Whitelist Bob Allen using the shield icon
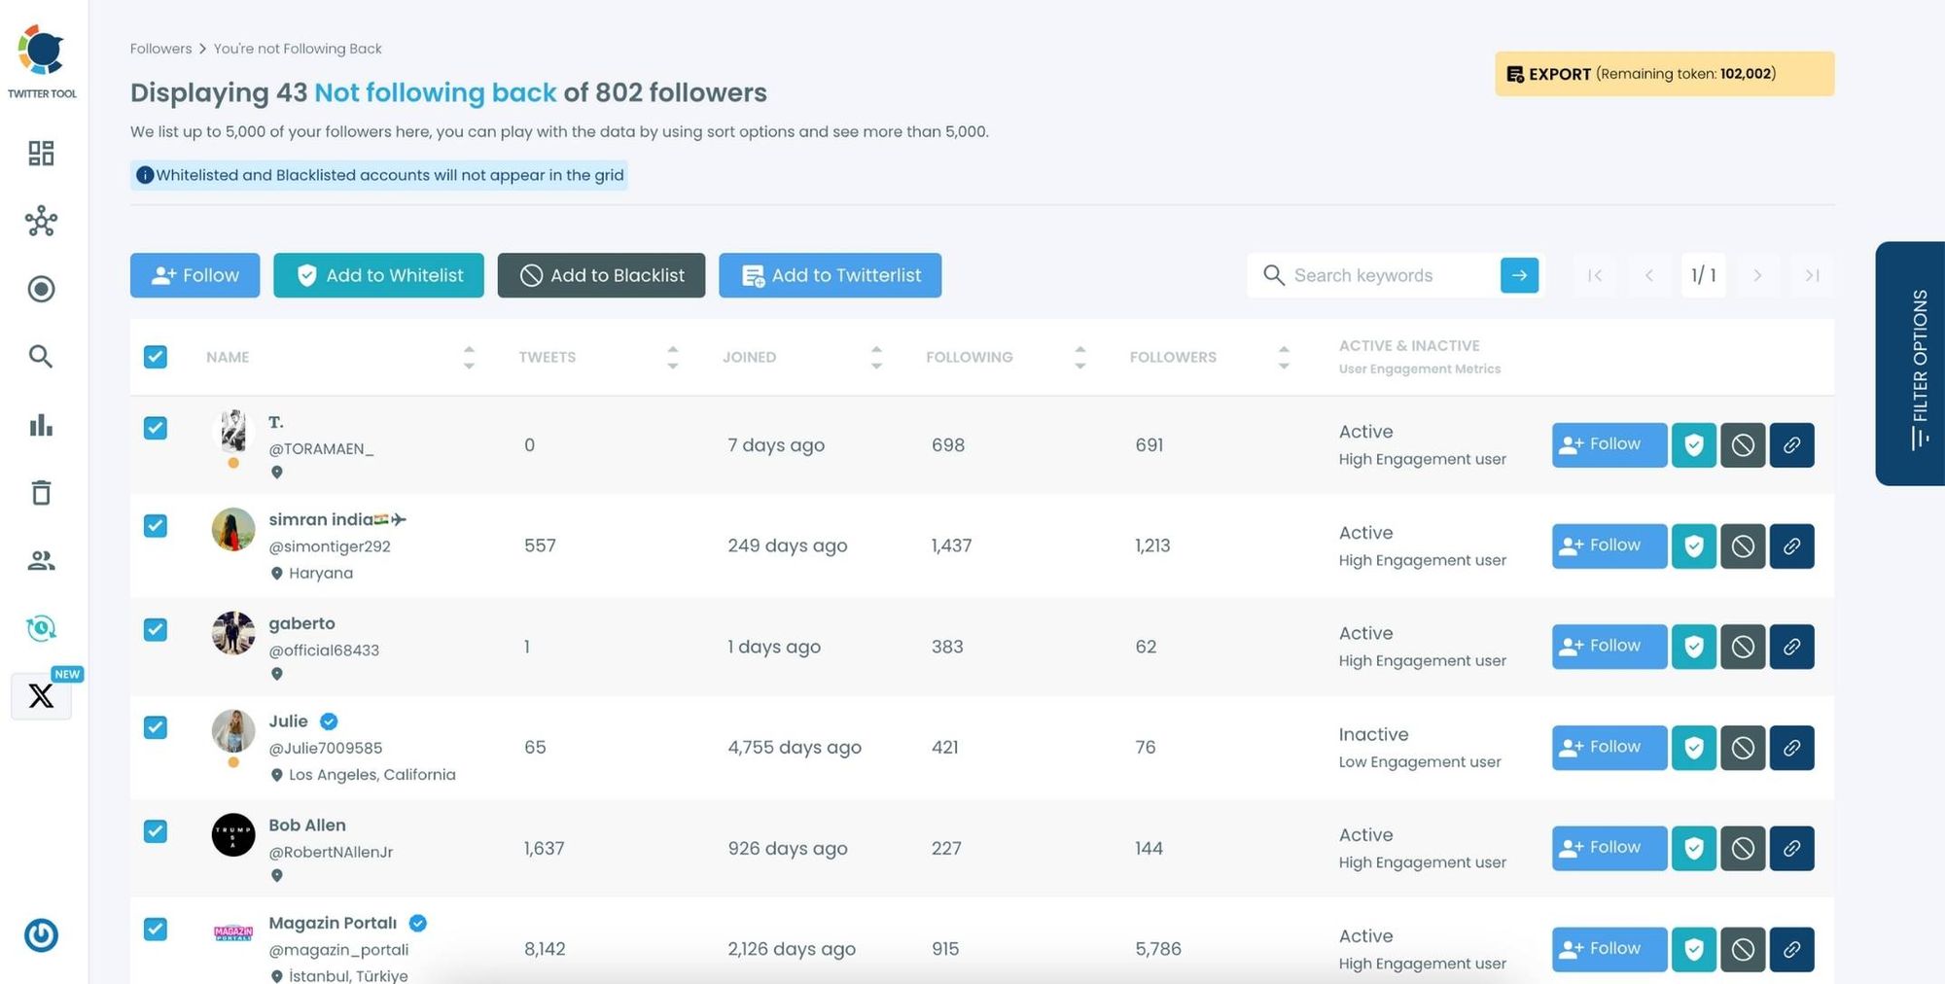Viewport: 1945px width, 984px height. (1694, 848)
